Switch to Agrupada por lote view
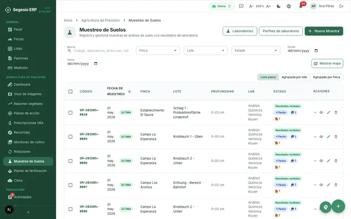Viewport: 351px width, 219px height. [x=294, y=77]
